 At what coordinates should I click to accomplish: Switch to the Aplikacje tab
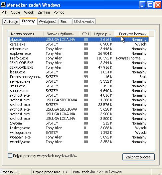coord(11,22)
